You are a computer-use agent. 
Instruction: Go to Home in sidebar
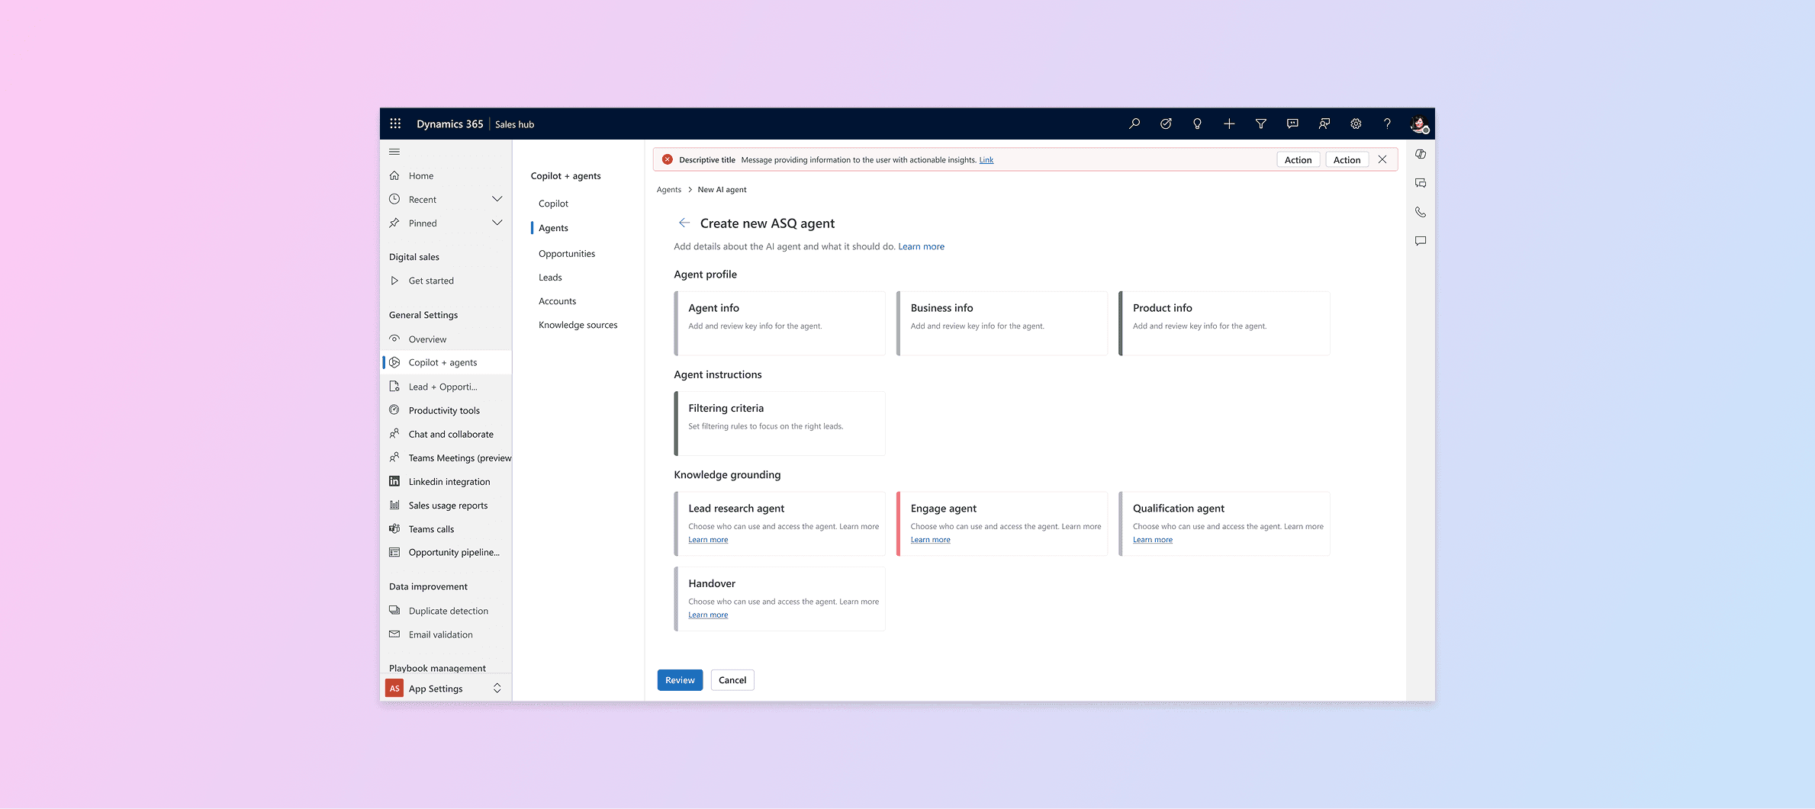(x=446, y=175)
